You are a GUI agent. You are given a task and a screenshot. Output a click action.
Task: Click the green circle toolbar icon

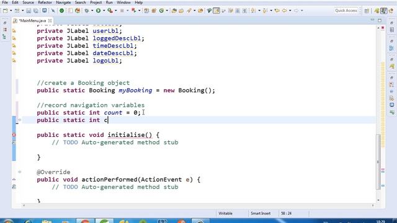[61, 11]
